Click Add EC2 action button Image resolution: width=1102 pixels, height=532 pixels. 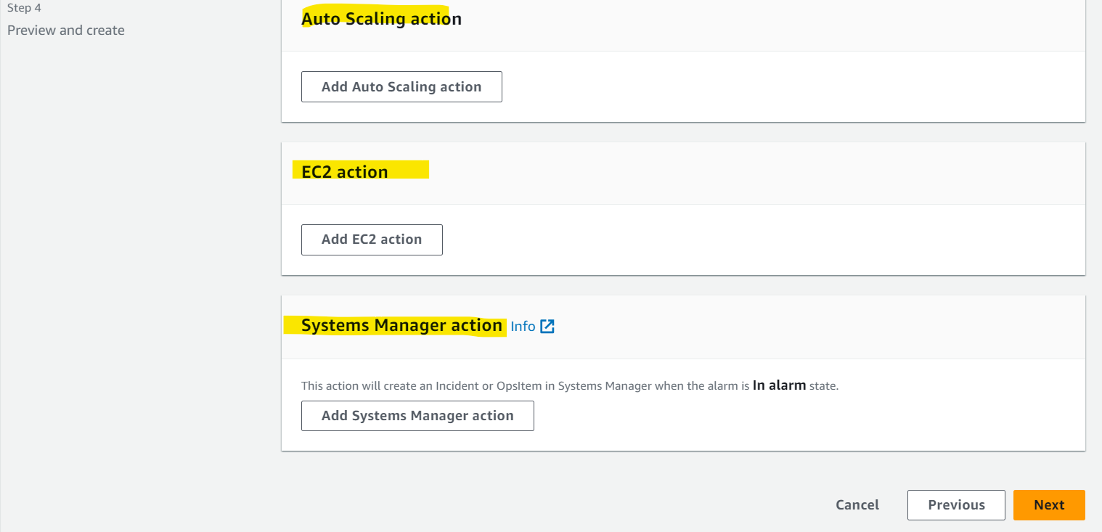372,240
